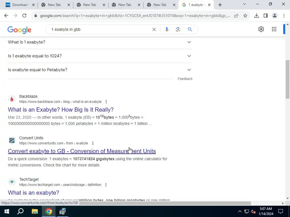Click the share page icon in address bar
This screenshot has height=217, width=290.
tap(236, 16)
